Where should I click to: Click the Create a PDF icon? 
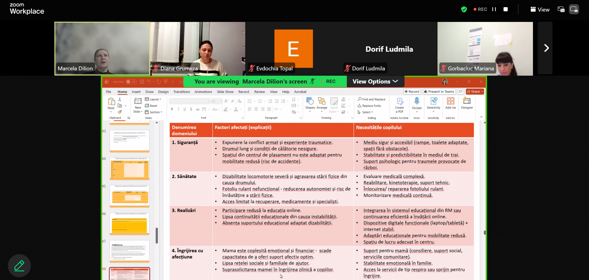[399, 102]
